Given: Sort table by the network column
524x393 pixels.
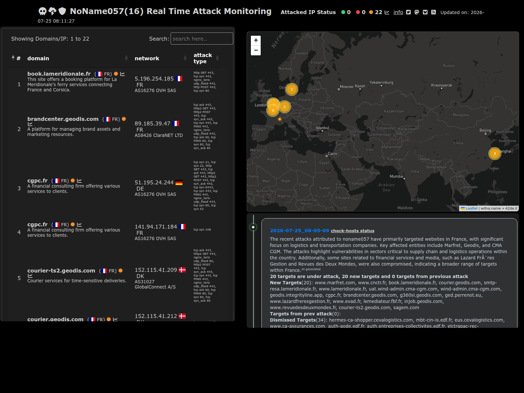Looking at the screenshot, I should [x=160, y=58].
